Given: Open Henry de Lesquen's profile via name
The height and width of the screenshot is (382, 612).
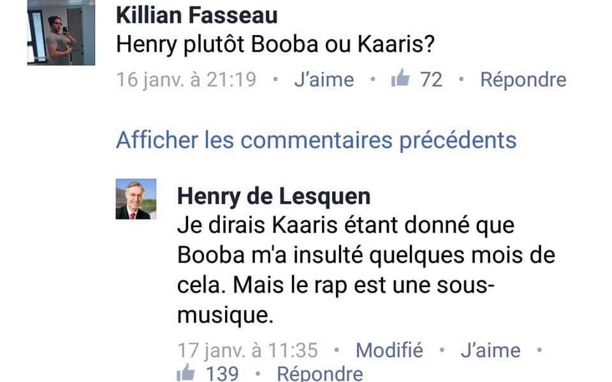Looking at the screenshot, I should point(273,196).
